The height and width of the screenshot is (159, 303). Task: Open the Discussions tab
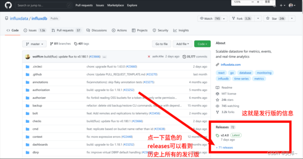point(96,30)
